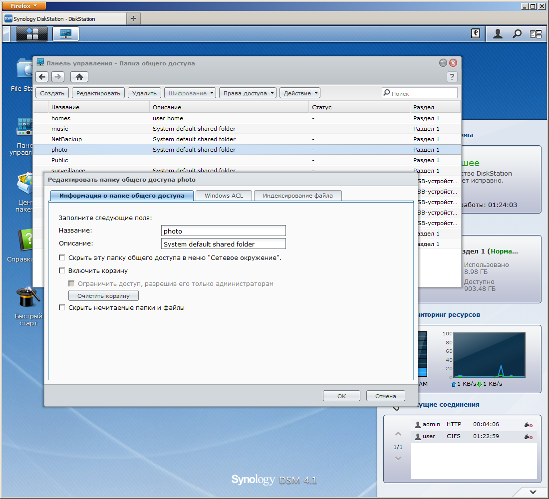Cancel the dialog with Отмена
The width and height of the screenshot is (549, 499).
click(x=385, y=396)
